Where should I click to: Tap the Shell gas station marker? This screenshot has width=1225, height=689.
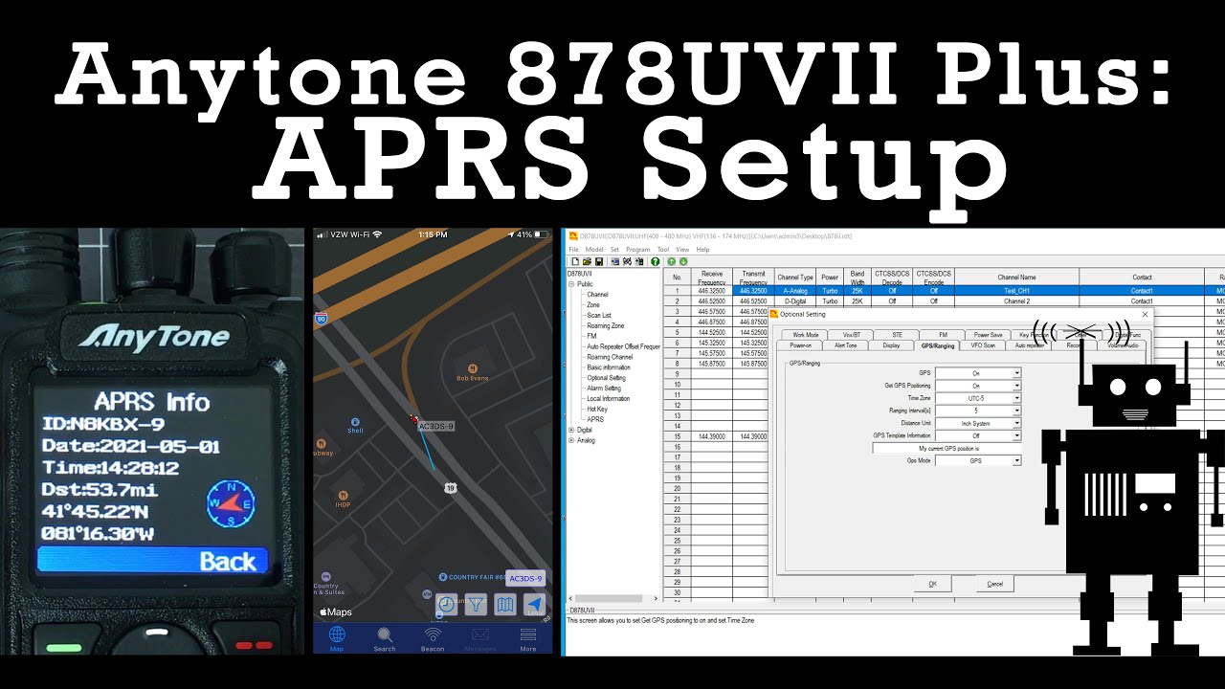click(x=355, y=425)
